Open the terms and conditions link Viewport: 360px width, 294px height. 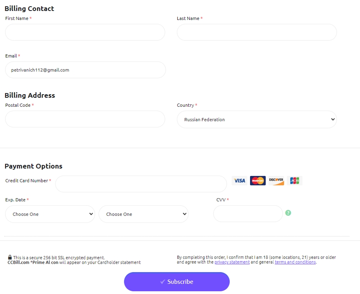pyautogui.click(x=295, y=262)
